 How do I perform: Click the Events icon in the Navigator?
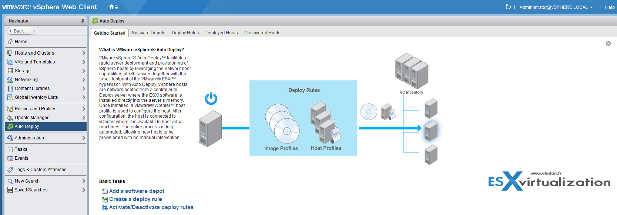(x=10, y=158)
